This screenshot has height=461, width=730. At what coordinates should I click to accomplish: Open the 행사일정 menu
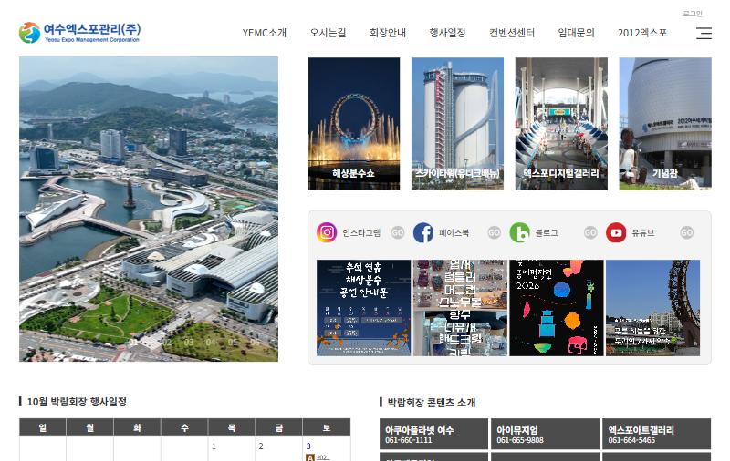pyautogui.click(x=447, y=33)
